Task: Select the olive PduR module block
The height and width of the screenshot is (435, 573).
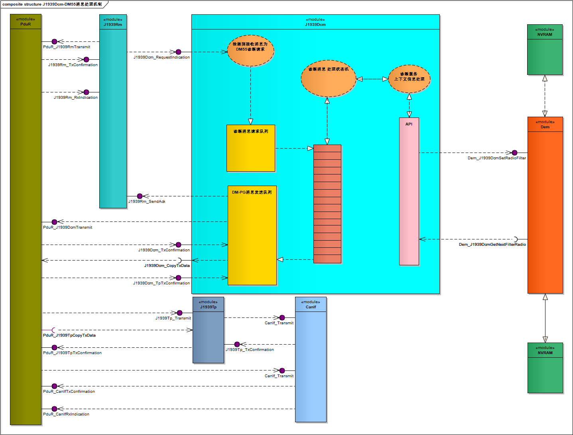Action: pyautogui.click(x=26, y=219)
